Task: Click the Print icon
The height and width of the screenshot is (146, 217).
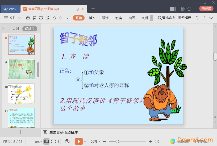Action: point(41,18)
